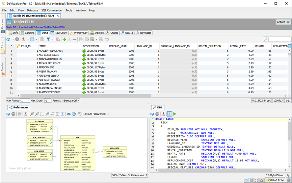
Task: Switch to the Columns tab
Action: 28,33
